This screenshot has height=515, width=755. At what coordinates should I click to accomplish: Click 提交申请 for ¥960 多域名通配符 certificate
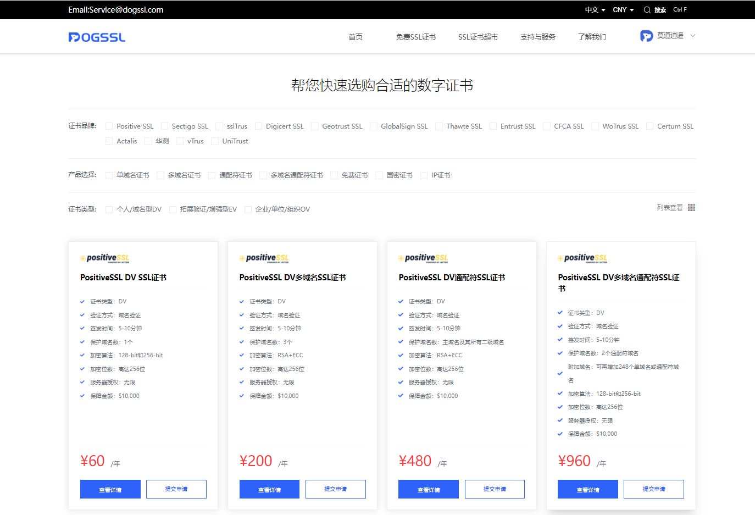point(654,489)
